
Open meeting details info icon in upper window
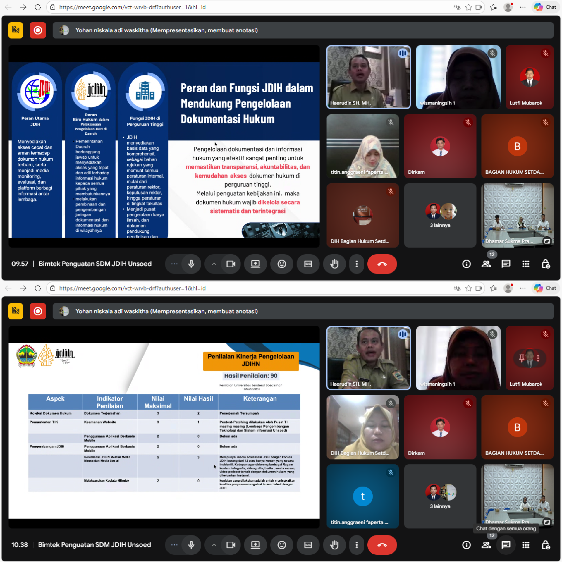tap(466, 264)
